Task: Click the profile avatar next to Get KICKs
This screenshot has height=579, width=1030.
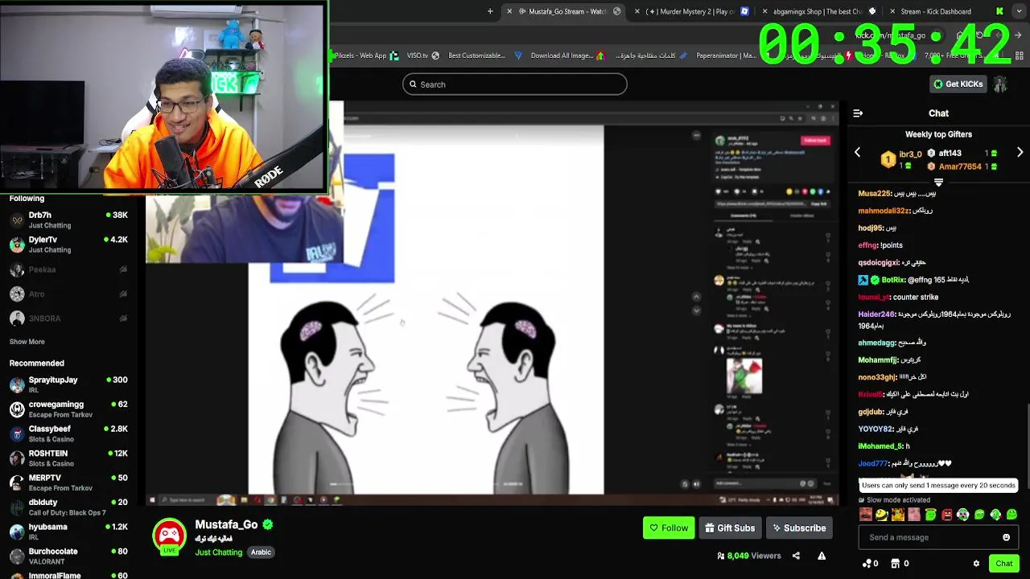Action: click(x=1000, y=84)
